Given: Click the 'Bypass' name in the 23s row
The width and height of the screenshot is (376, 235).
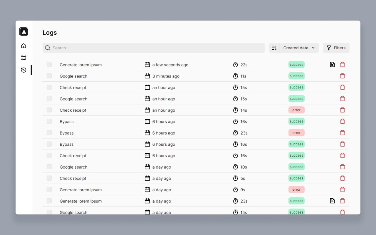Looking at the screenshot, I should coord(67,133).
